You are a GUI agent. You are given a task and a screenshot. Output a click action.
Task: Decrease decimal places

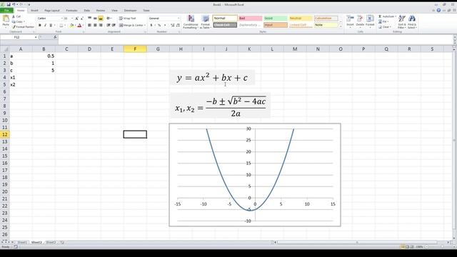(178, 26)
